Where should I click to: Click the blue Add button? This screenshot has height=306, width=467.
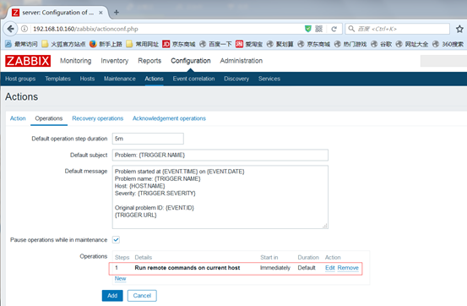point(112,296)
